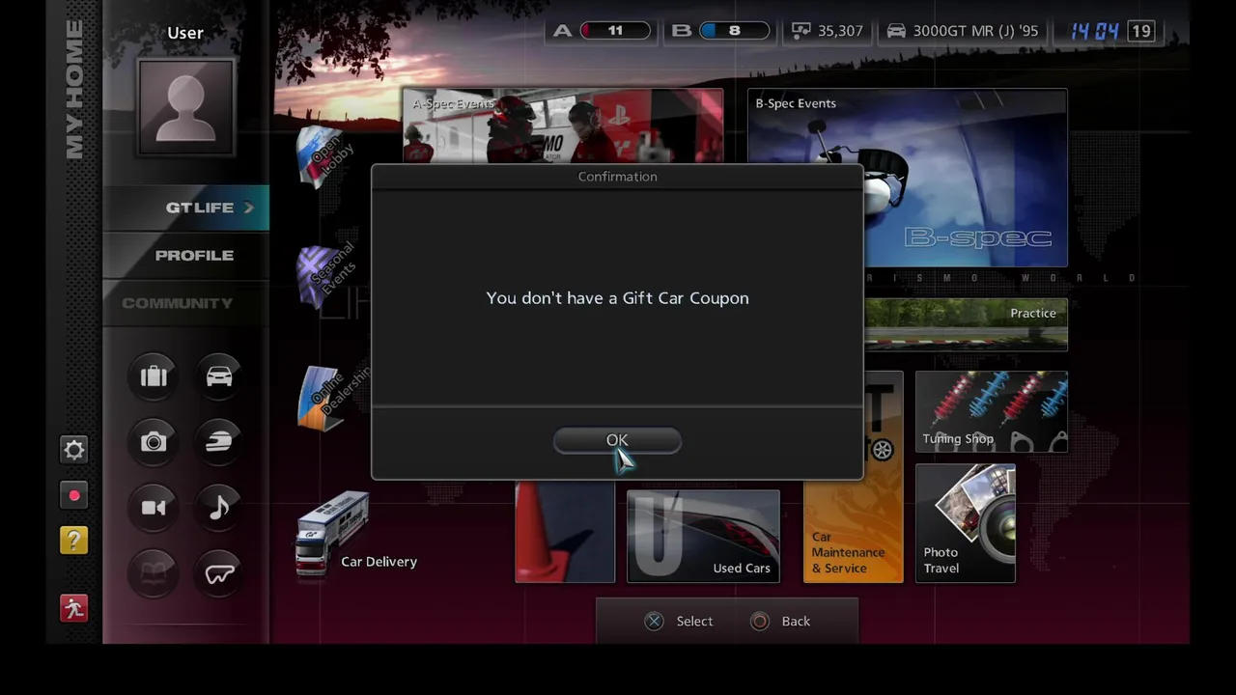Click the Confirmation dialog title
The width and height of the screenshot is (1236, 695).
[x=617, y=177]
